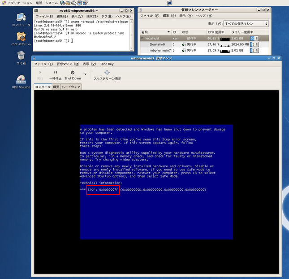289x279 pixels.
Task: Click the Technical information: text in console
Action: (x=101, y=183)
